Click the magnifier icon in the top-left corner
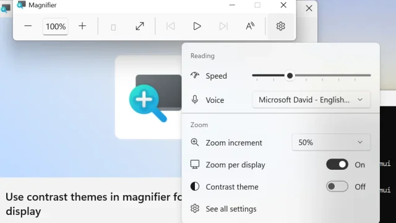 pos(6,8)
